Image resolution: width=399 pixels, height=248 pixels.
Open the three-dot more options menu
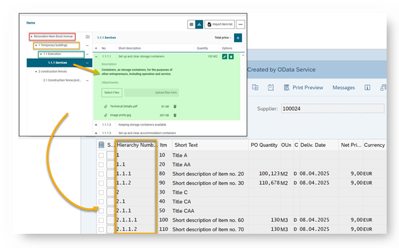point(240,24)
